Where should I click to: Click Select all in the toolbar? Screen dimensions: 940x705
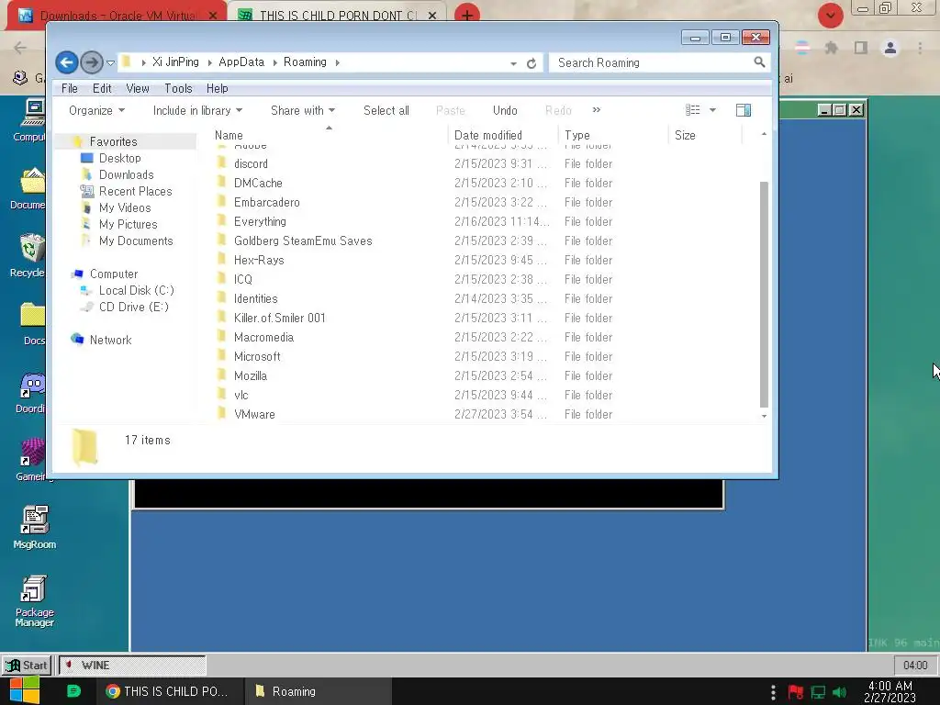386,110
